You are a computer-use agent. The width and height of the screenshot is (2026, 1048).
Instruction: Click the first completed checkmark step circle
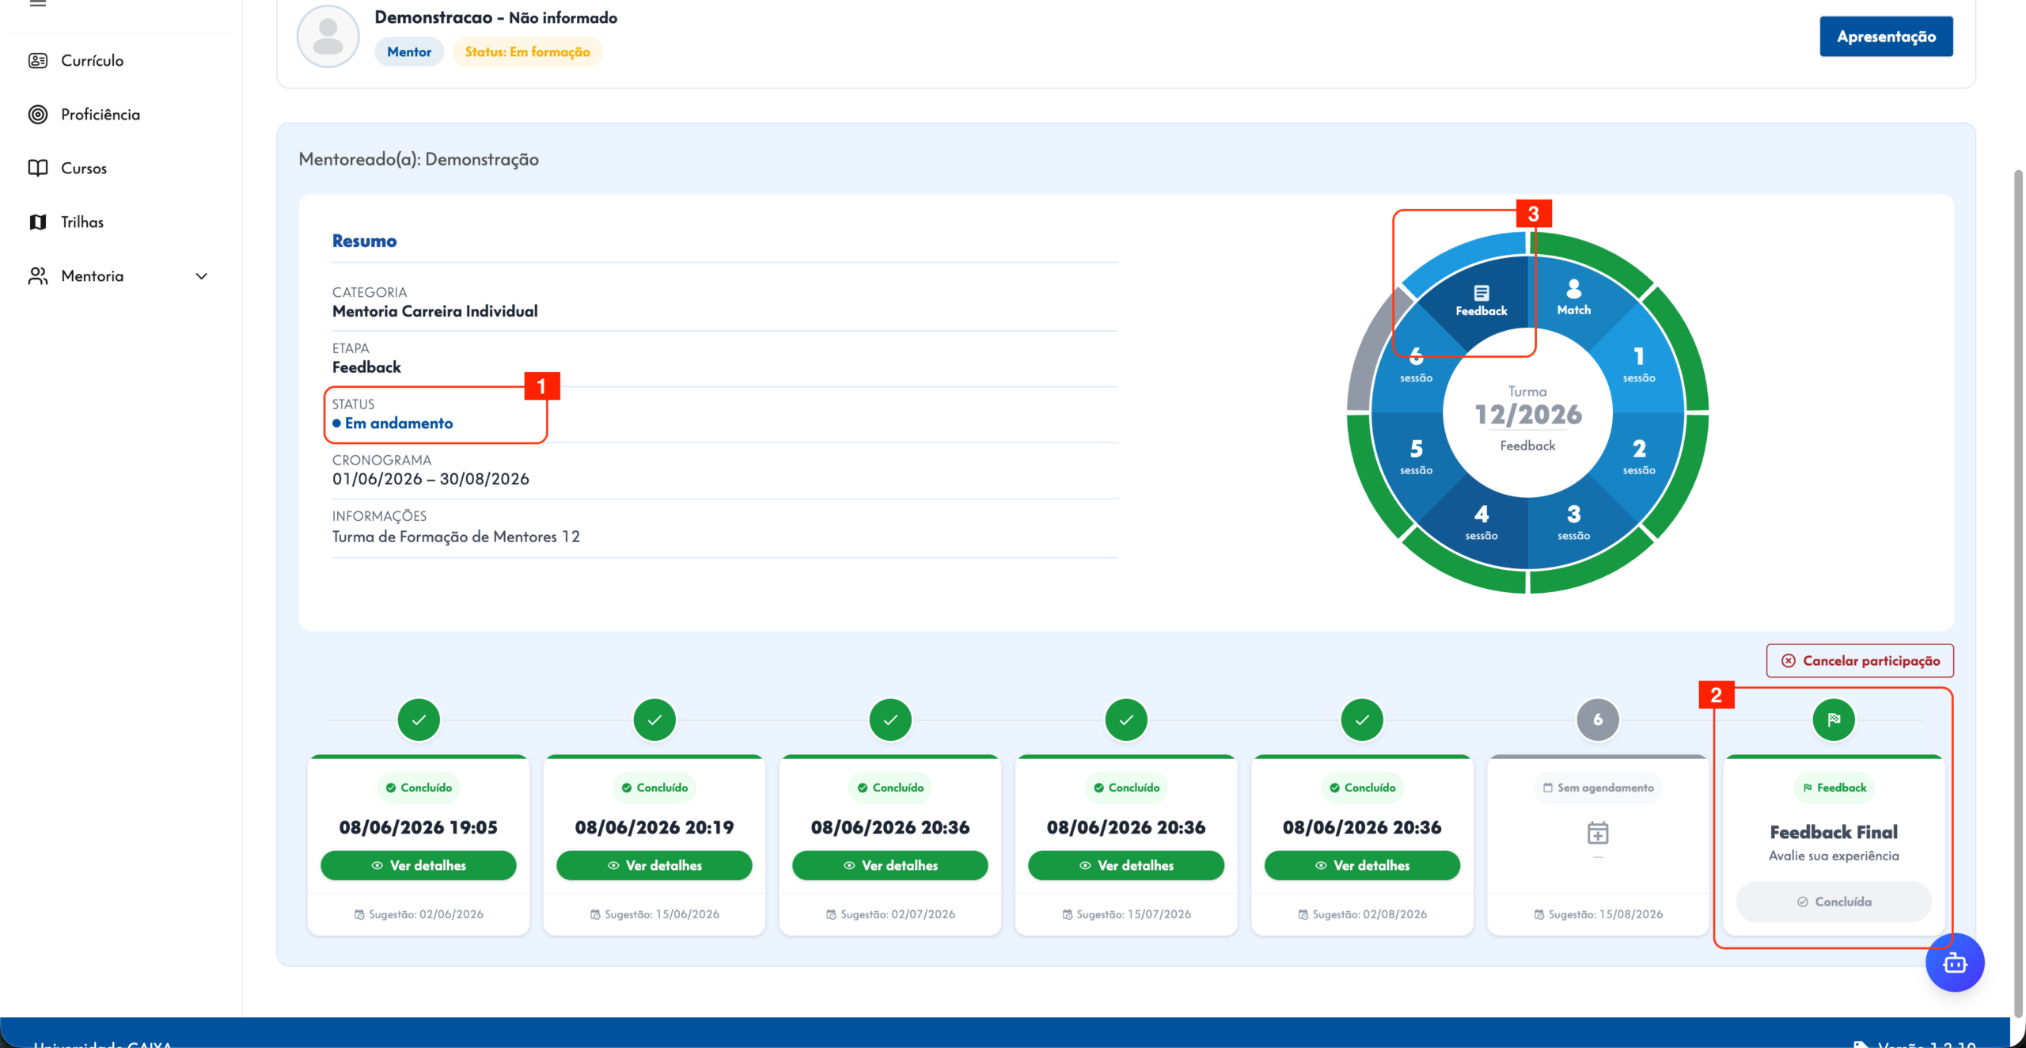(419, 720)
